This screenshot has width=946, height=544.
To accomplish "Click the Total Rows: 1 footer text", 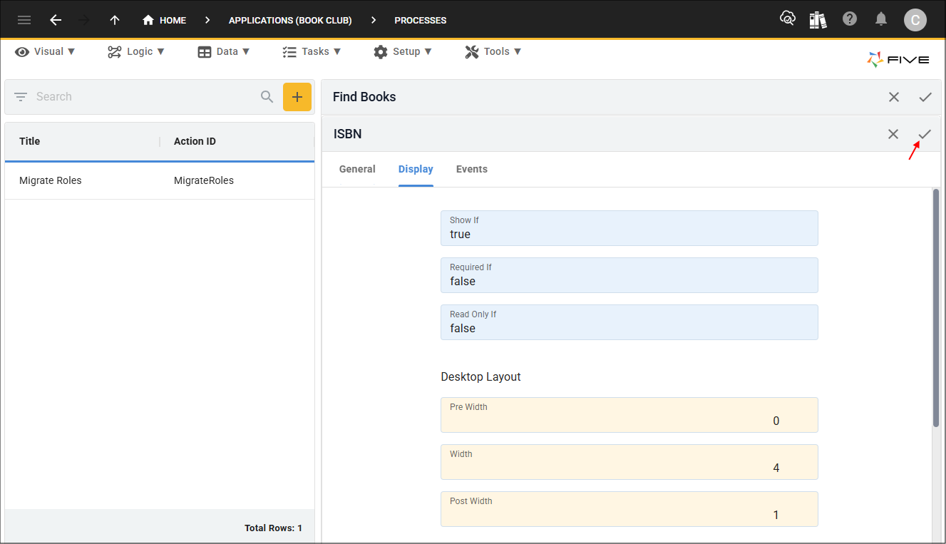I will tap(273, 528).
